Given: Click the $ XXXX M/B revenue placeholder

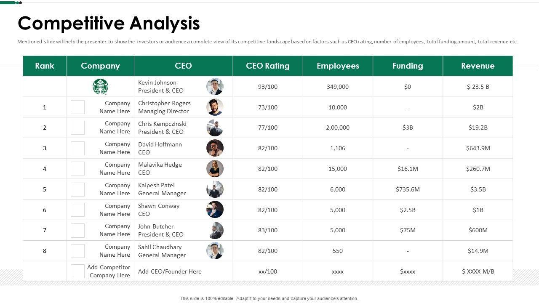Looking at the screenshot, I should [x=478, y=271].
